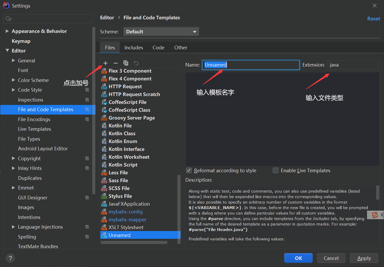Click project-level icon beside GUI Designer
Screen dimensions: 384x267
[x=87, y=198]
